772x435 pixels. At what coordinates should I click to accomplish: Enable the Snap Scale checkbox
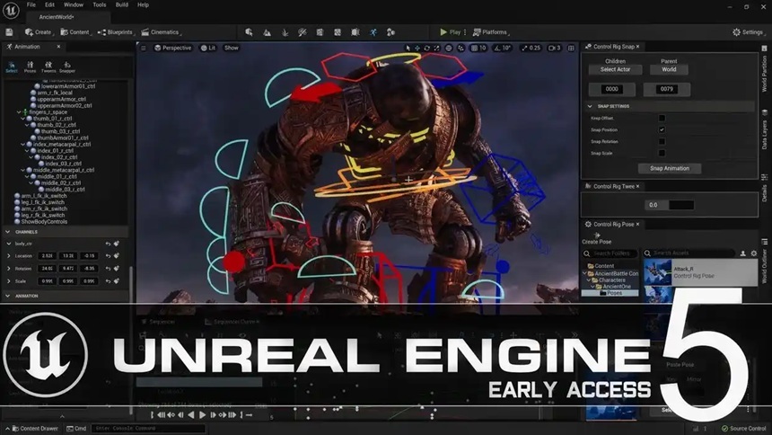click(x=662, y=154)
